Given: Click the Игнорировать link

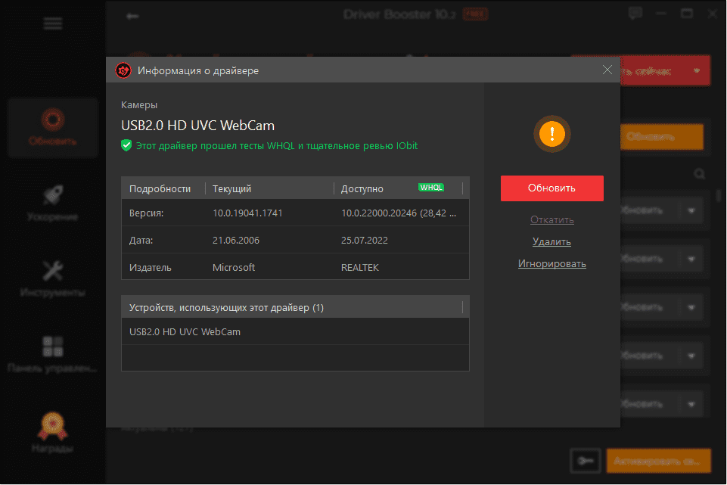Looking at the screenshot, I should click(551, 264).
